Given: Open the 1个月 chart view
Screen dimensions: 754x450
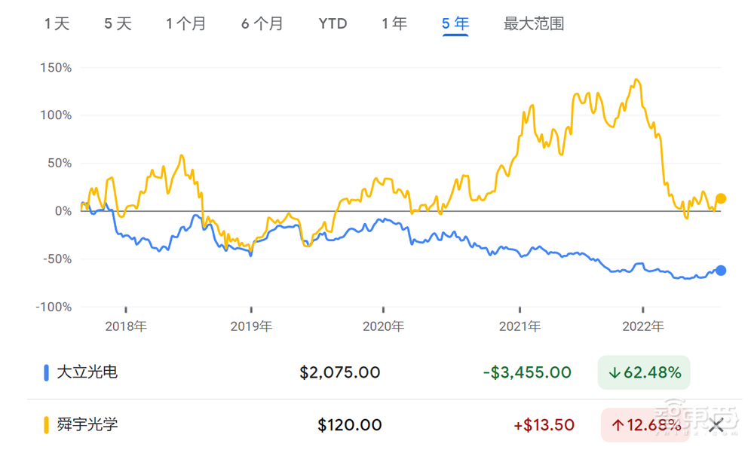Looking at the screenshot, I should pos(185,23).
